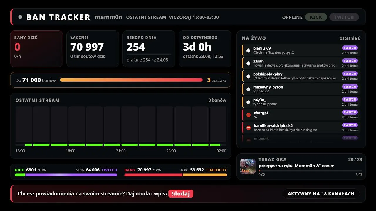Click the username pieniu_69
Screen dimensions: 376x211
[x=262, y=48]
